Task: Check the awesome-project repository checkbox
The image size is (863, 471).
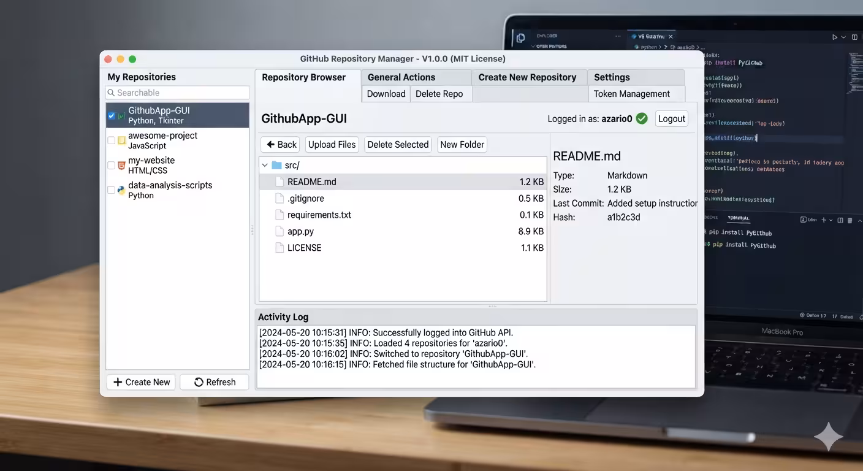Action: [x=111, y=140]
